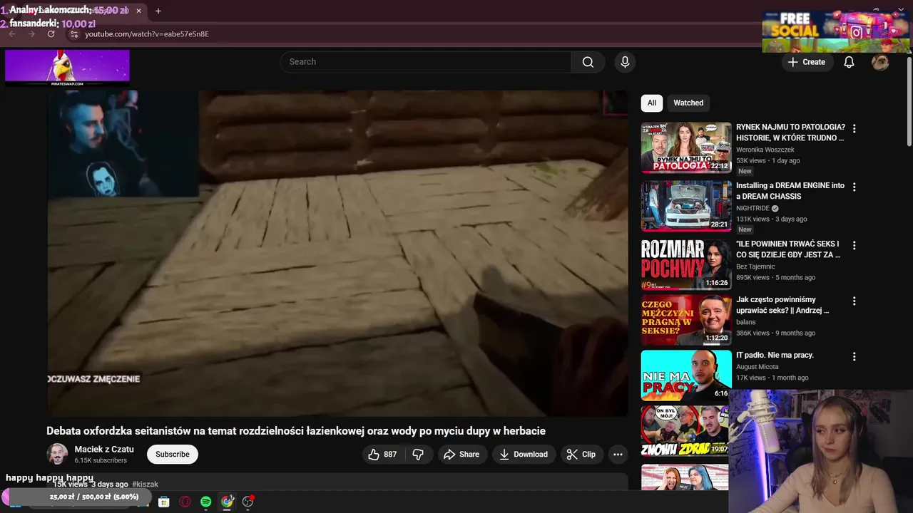
Task: Open the account avatar menu
Action: click(x=880, y=62)
